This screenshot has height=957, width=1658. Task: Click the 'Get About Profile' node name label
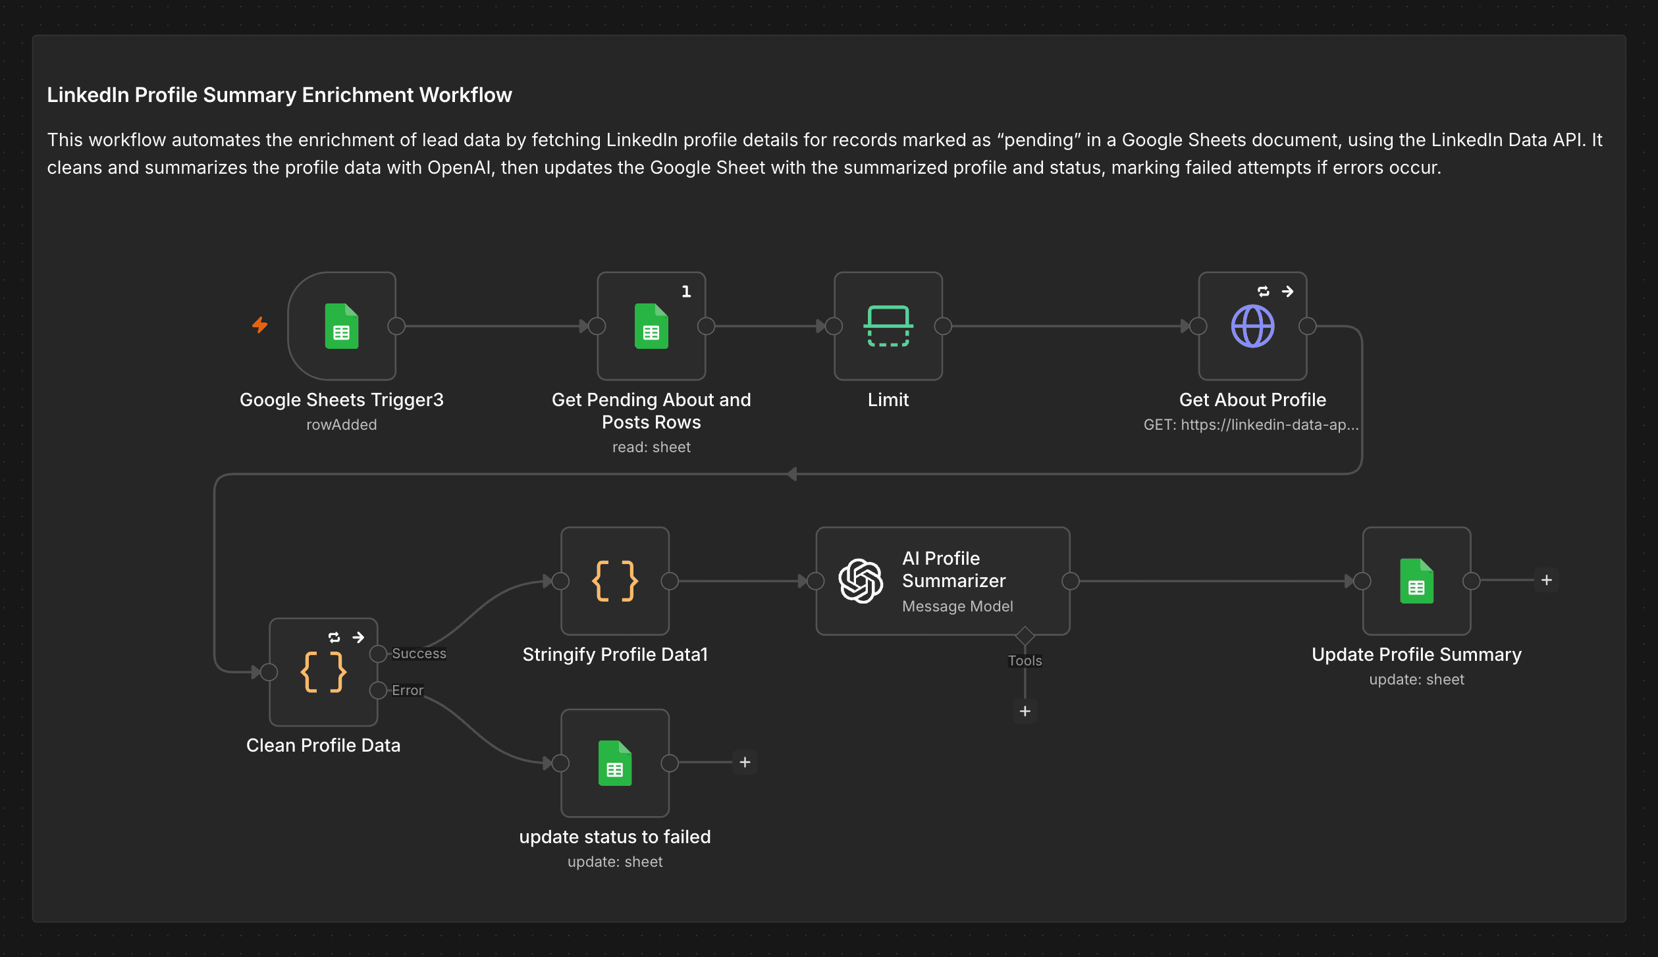click(x=1252, y=400)
